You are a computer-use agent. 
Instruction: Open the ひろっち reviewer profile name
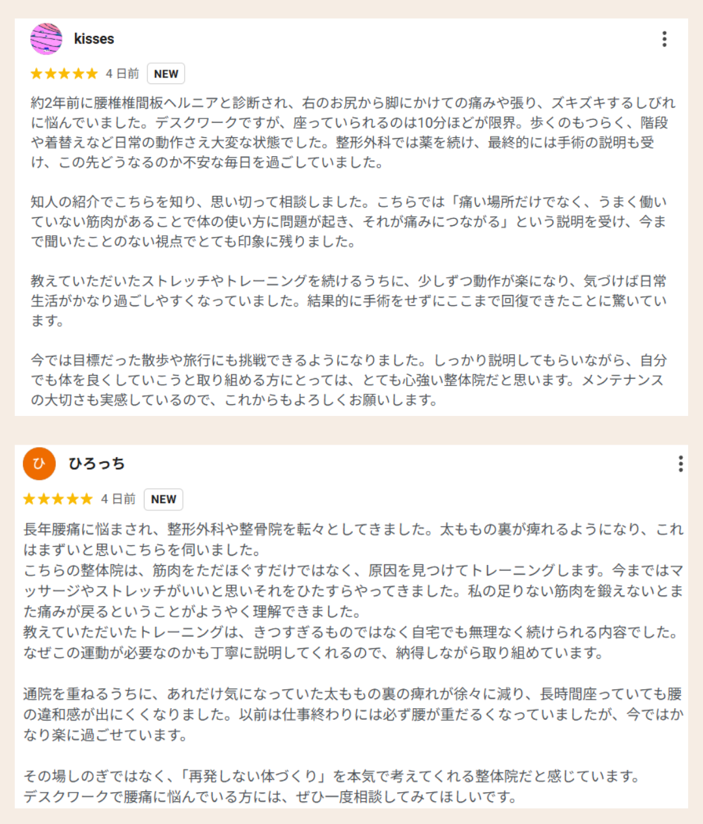point(96,463)
